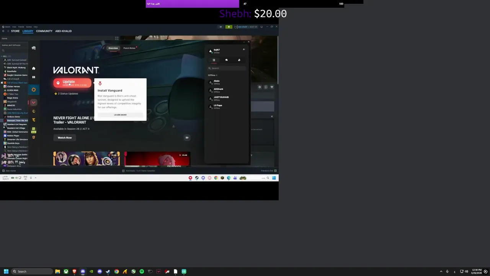Switch to the COMMUNITY tab in Steam
Screen dimensions: 490x276
[44, 31]
